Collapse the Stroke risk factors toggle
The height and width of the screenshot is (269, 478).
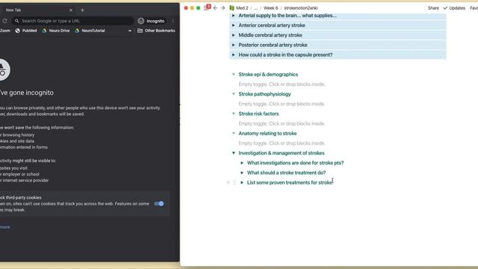[234, 114]
